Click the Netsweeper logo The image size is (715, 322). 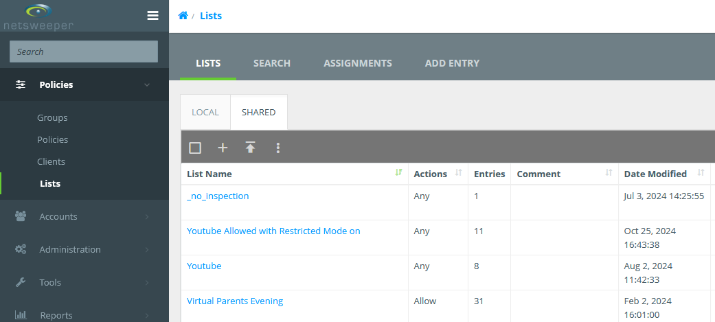click(38, 16)
